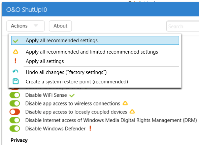Toggle Disable app access to wireless connections

tap(15, 103)
